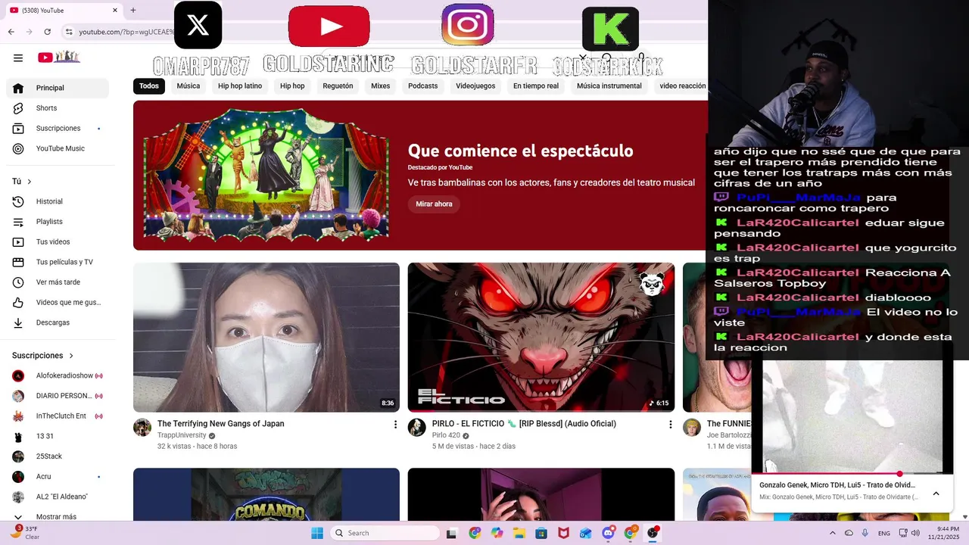Click the Mirar ahora button
Viewport: 969px width, 545px height.
434,204
